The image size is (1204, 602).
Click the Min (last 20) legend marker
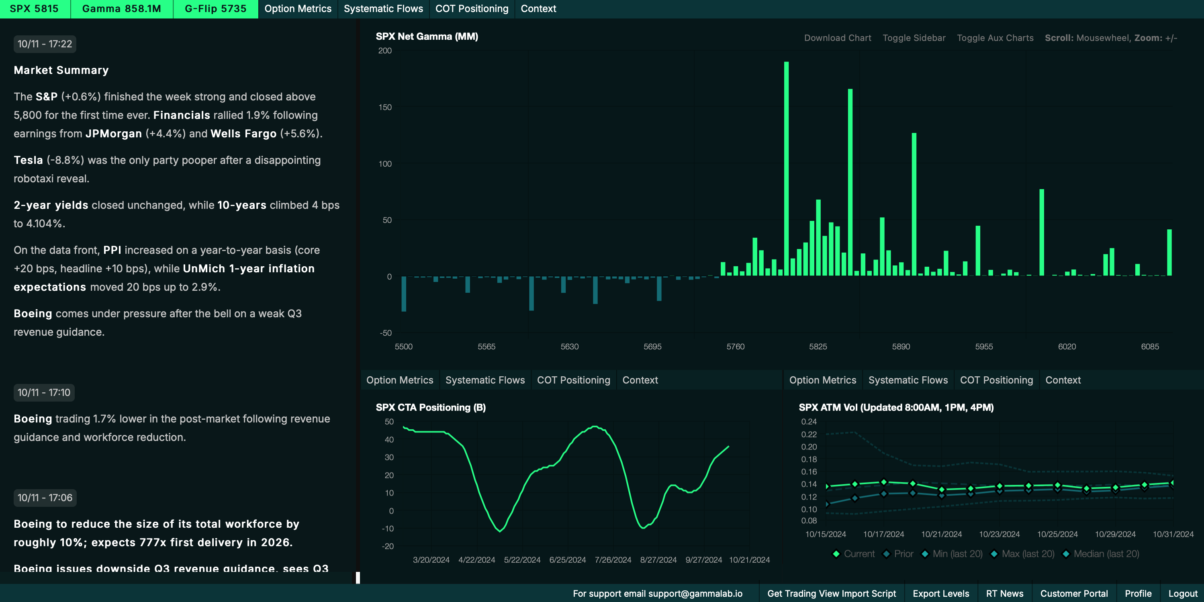925,554
